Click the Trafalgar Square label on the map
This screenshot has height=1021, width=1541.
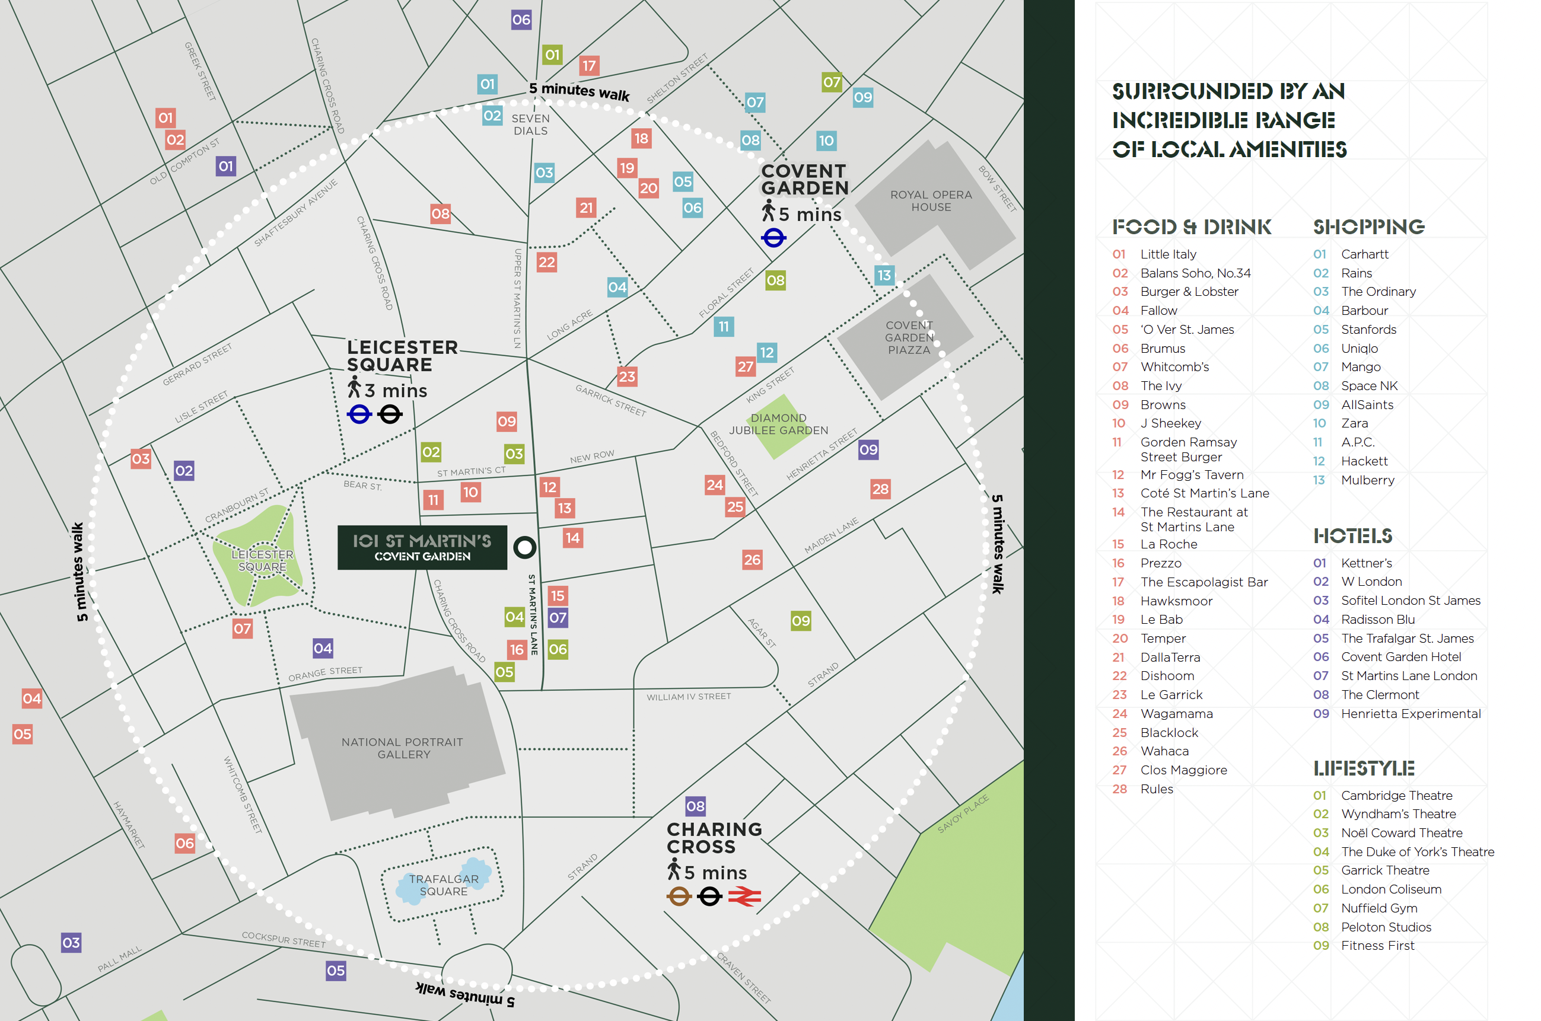[444, 885]
